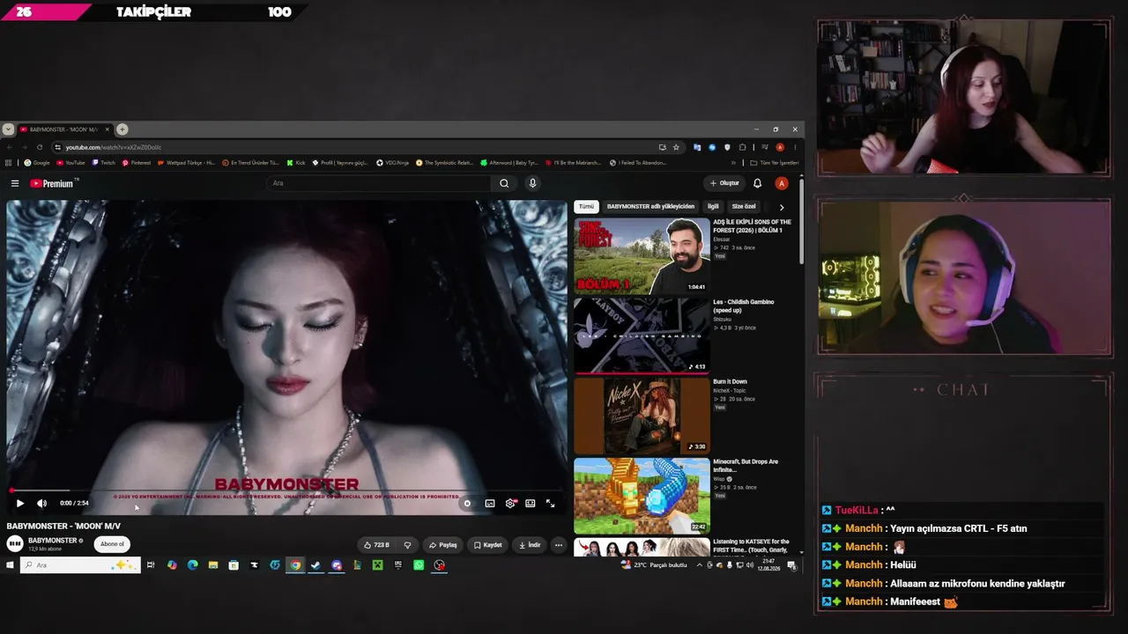Dislike the BABYMONSTER video

407,545
